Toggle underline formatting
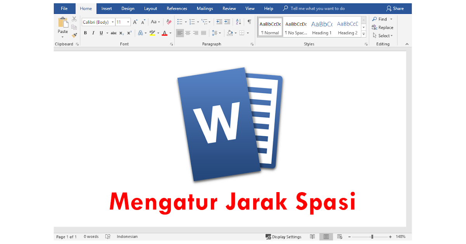Image resolution: width=466 pixels, height=244 pixels. click(101, 33)
